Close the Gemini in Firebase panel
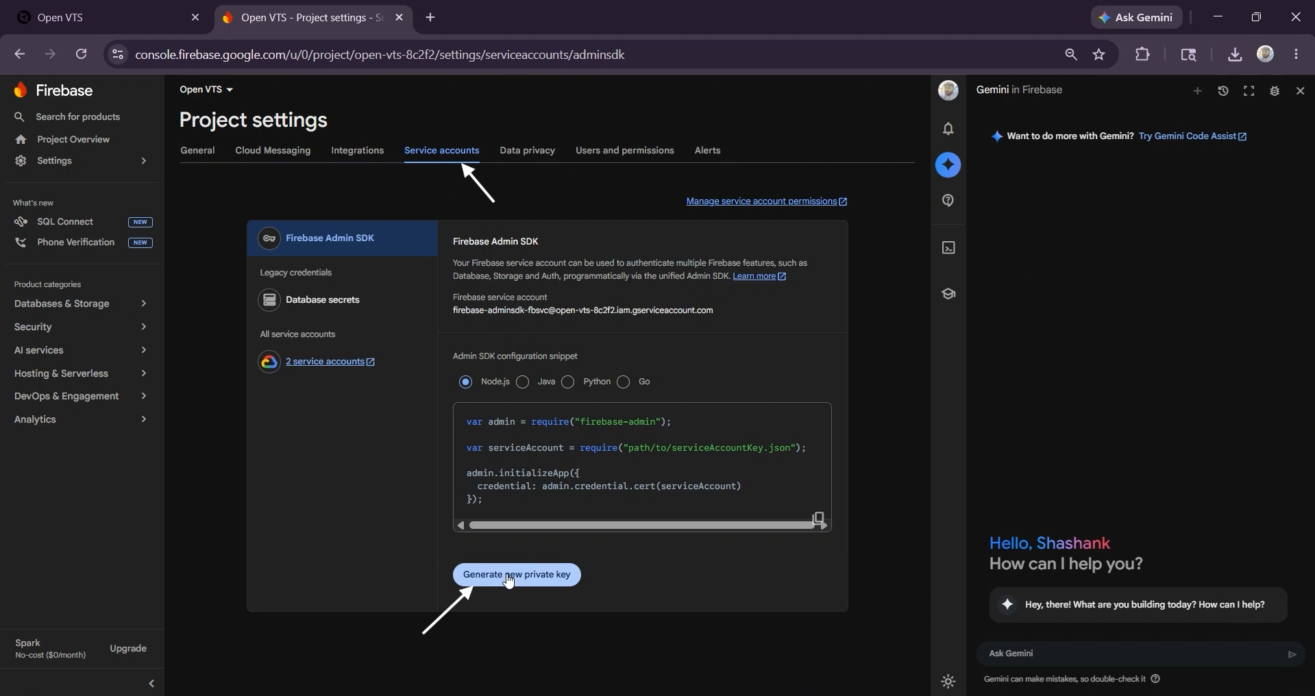Image resolution: width=1315 pixels, height=696 pixels. 1301,91
